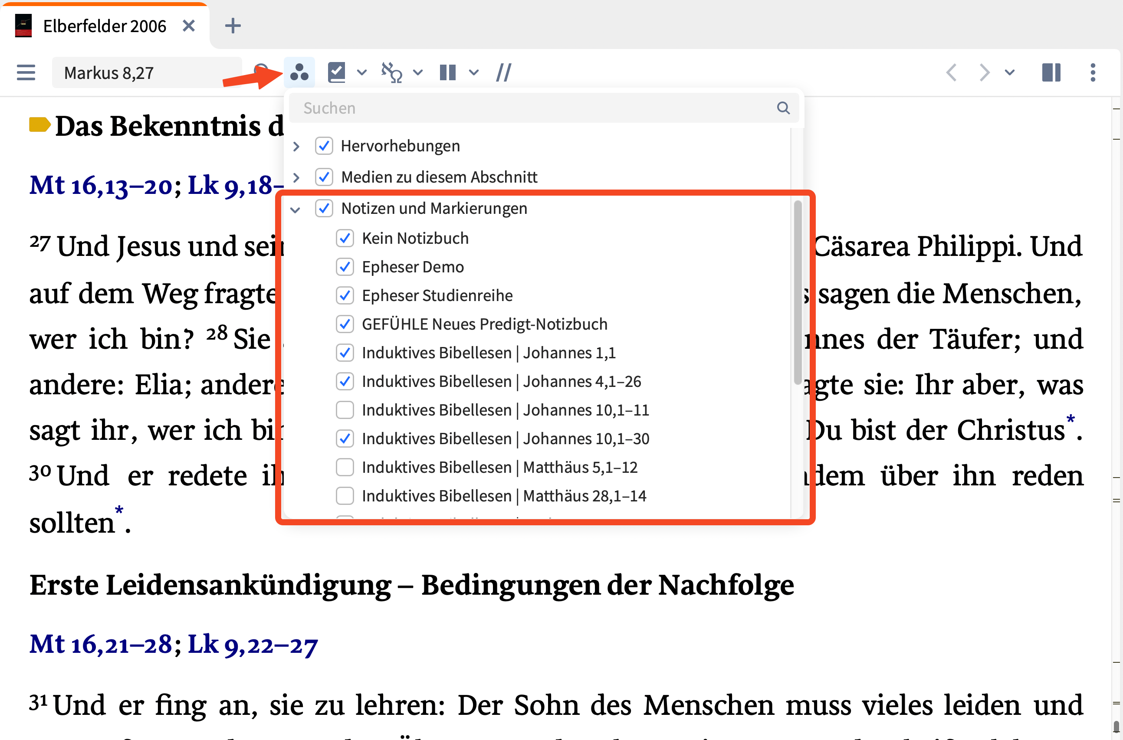Click verse number 31

39,702
